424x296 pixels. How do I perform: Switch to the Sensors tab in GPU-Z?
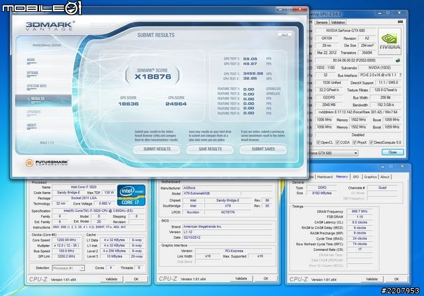[321, 23]
